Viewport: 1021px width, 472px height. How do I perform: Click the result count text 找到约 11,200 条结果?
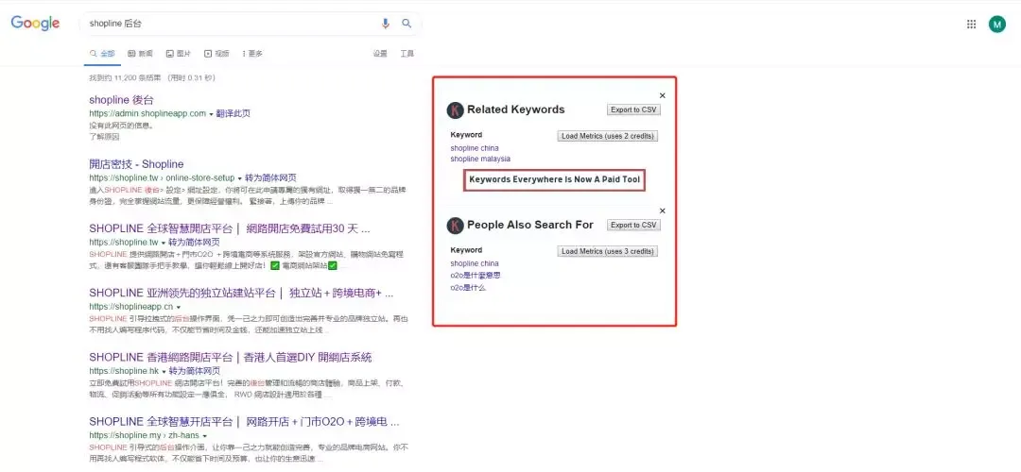tap(127, 77)
